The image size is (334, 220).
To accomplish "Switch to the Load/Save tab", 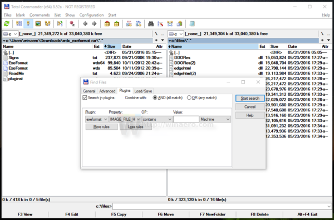I will 143,91.
